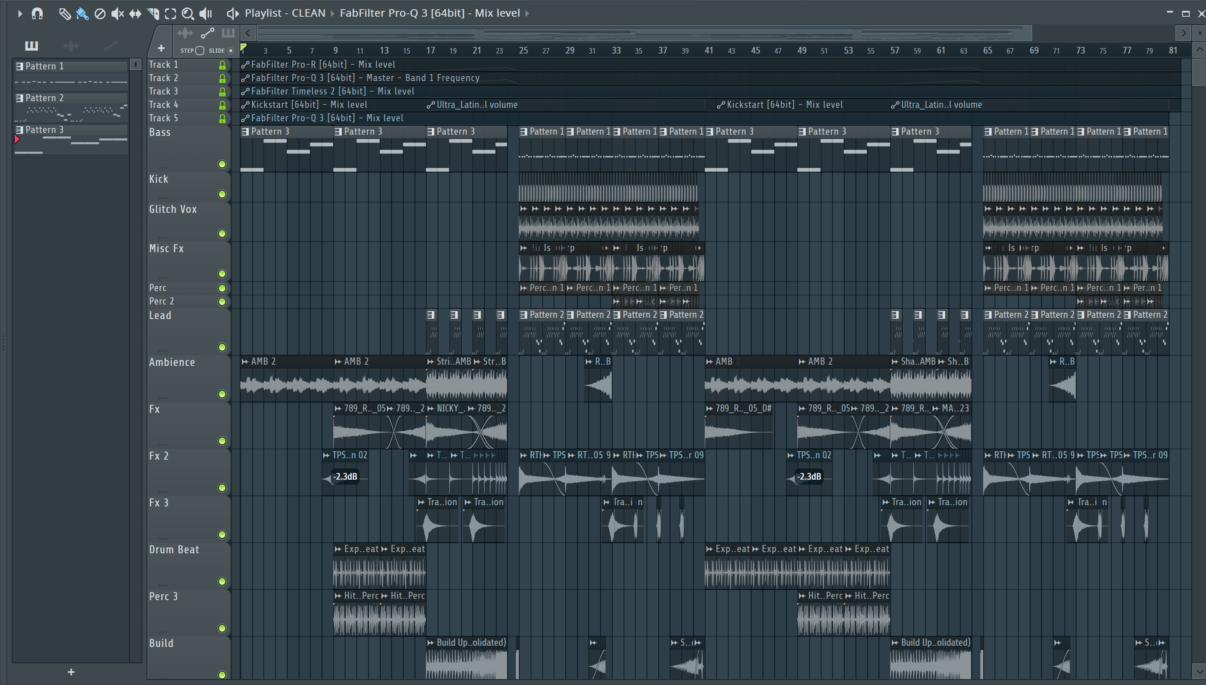The height and width of the screenshot is (685, 1206).
Task: Select the Slice tool
Action: 153,14
